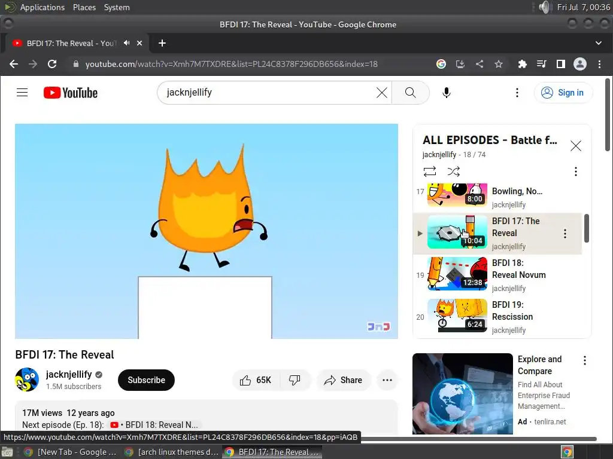Viewport: 613px width, 459px height.
Task: Click the address bar URL
Action: (x=232, y=64)
